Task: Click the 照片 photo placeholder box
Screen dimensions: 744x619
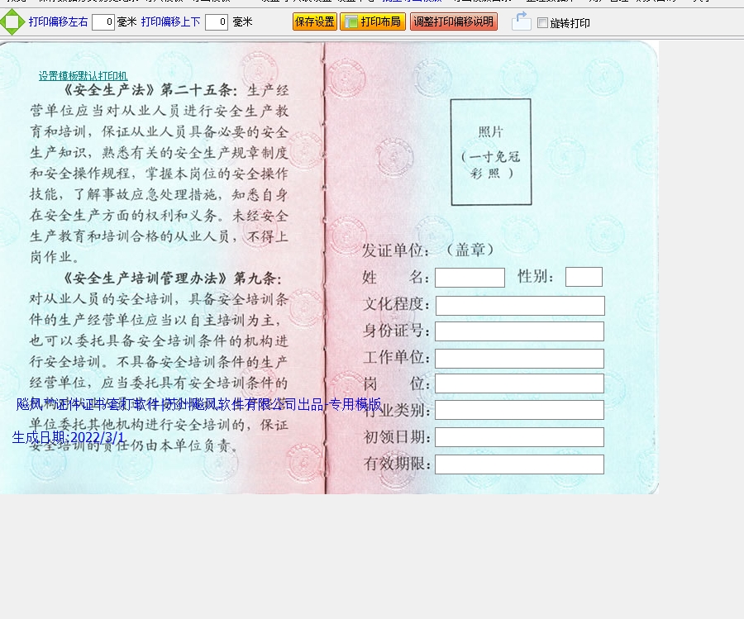Action: coord(491,152)
